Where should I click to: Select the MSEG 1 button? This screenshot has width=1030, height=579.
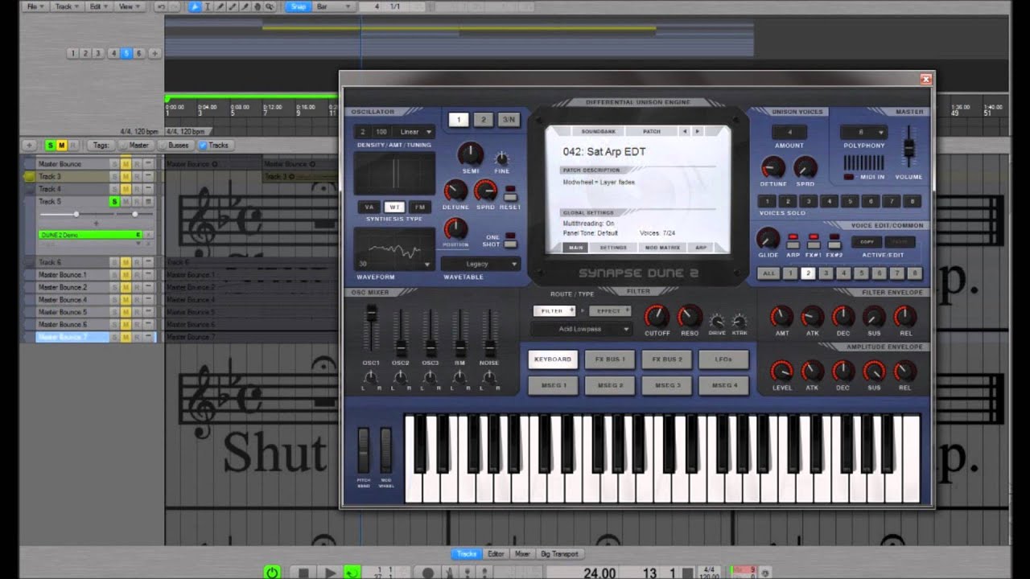point(553,385)
